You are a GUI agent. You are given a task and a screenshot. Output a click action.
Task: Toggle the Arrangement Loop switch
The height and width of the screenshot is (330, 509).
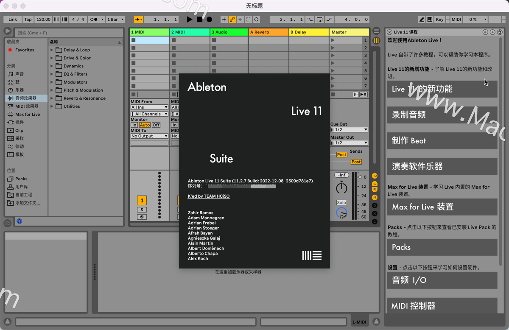319,20
